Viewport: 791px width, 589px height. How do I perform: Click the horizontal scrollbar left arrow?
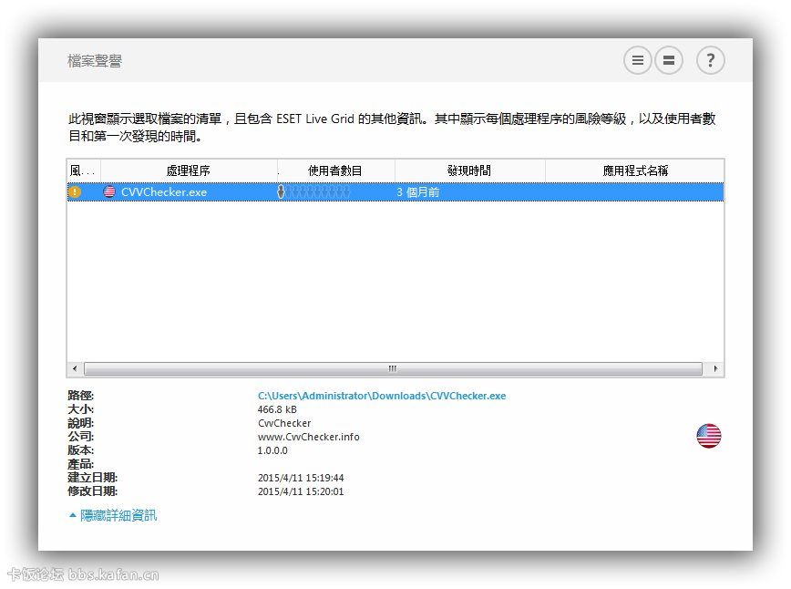pos(75,369)
